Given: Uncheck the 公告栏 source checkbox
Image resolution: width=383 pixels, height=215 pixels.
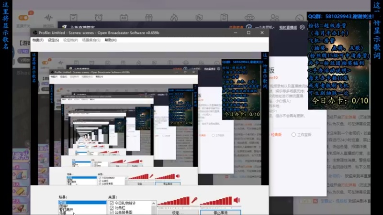Looking at the screenshot, I should point(112,208).
